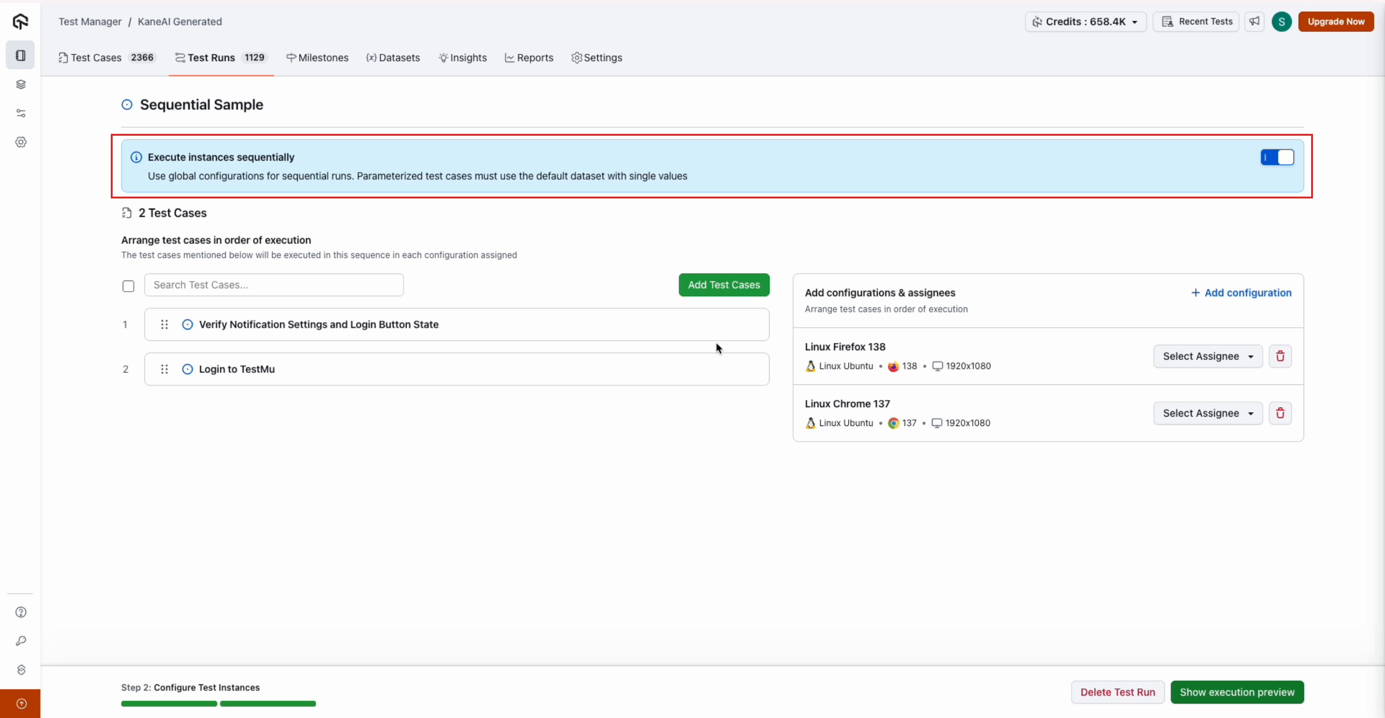Click the layers stack icon in sidebar
The height and width of the screenshot is (718, 1385).
click(x=21, y=84)
